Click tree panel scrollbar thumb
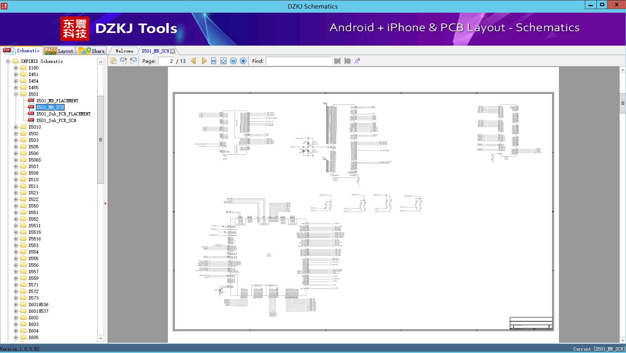The image size is (626, 353). tap(100, 140)
